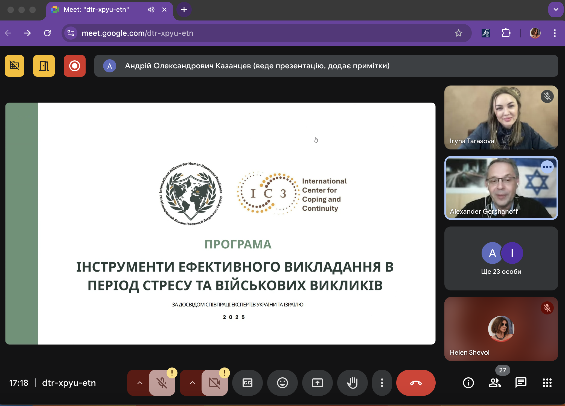Toggle camera on in the call bar
This screenshot has width=565, height=406.
point(215,383)
